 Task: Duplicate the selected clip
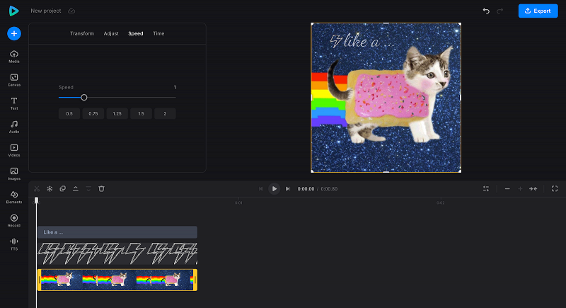pos(62,188)
